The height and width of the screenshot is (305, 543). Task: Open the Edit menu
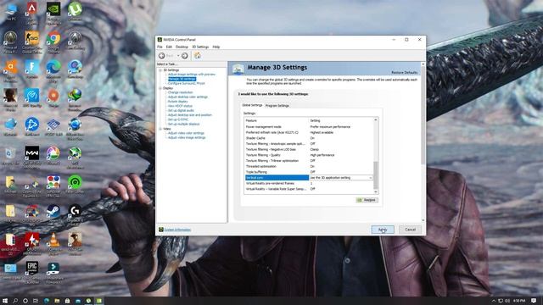[x=169, y=47]
